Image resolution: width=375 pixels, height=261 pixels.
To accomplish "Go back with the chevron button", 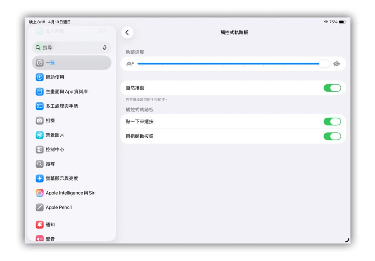I will tap(127, 32).
